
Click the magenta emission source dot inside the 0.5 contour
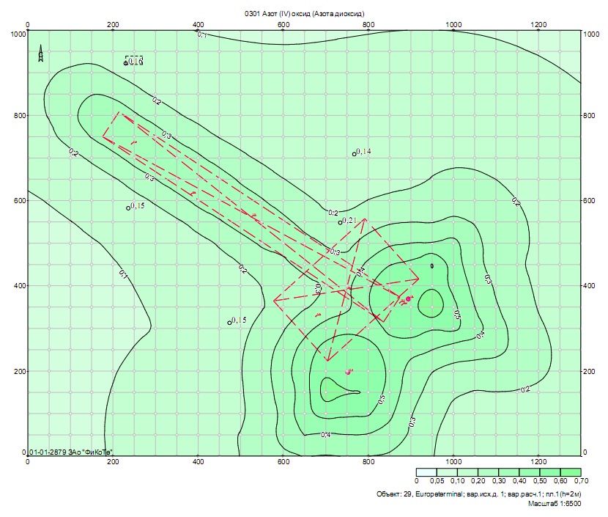(408, 299)
